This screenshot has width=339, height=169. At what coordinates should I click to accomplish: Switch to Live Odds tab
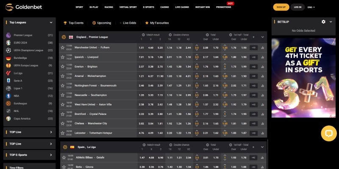pyautogui.click(x=128, y=23)
